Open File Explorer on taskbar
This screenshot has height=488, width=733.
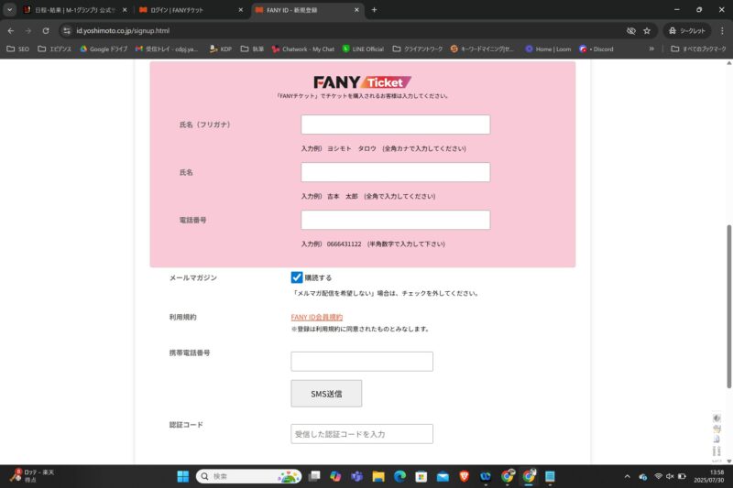pos(378,476)
